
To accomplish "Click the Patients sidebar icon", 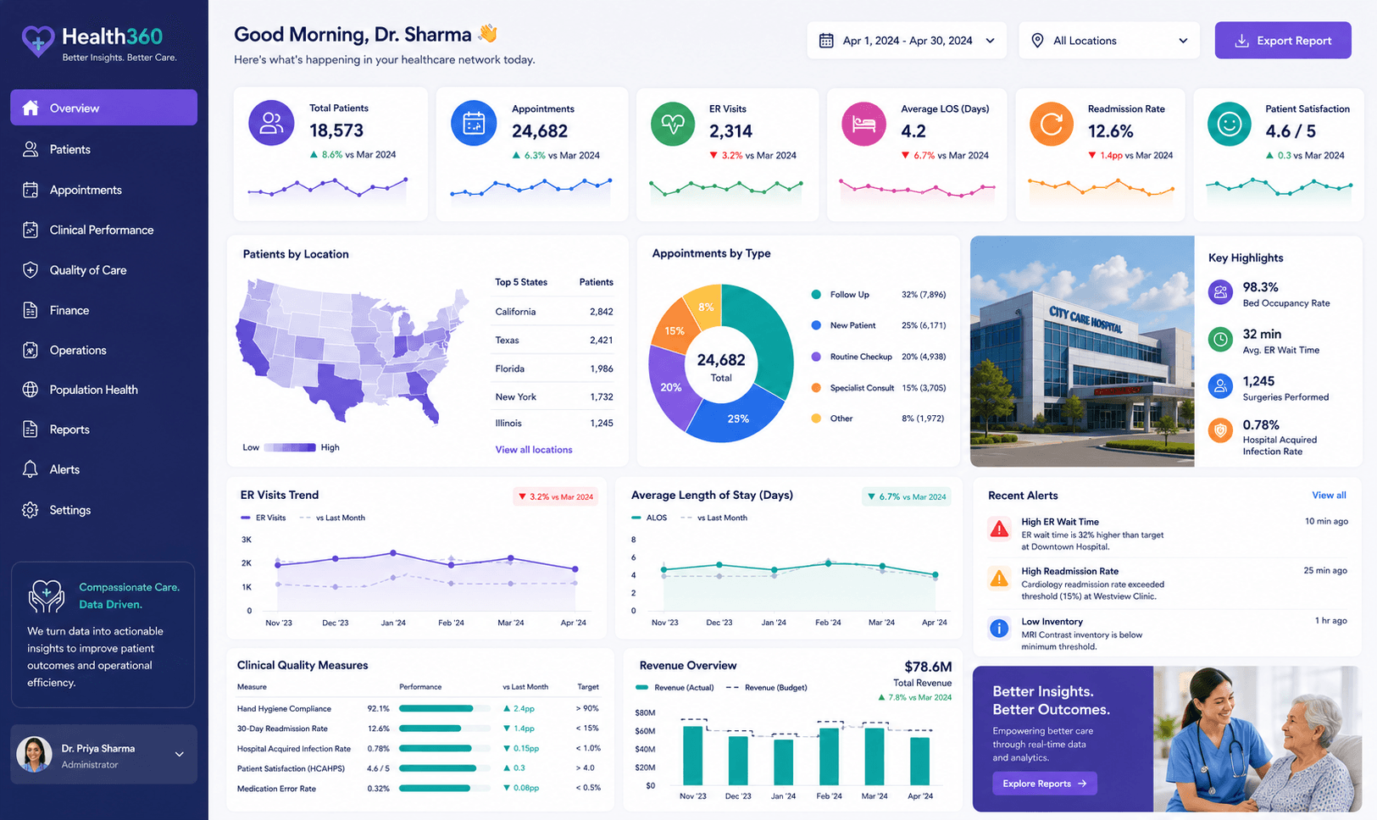I will pos(31,149).
